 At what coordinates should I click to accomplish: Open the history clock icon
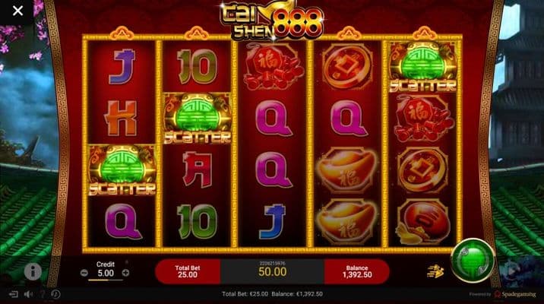pos(55,294)
